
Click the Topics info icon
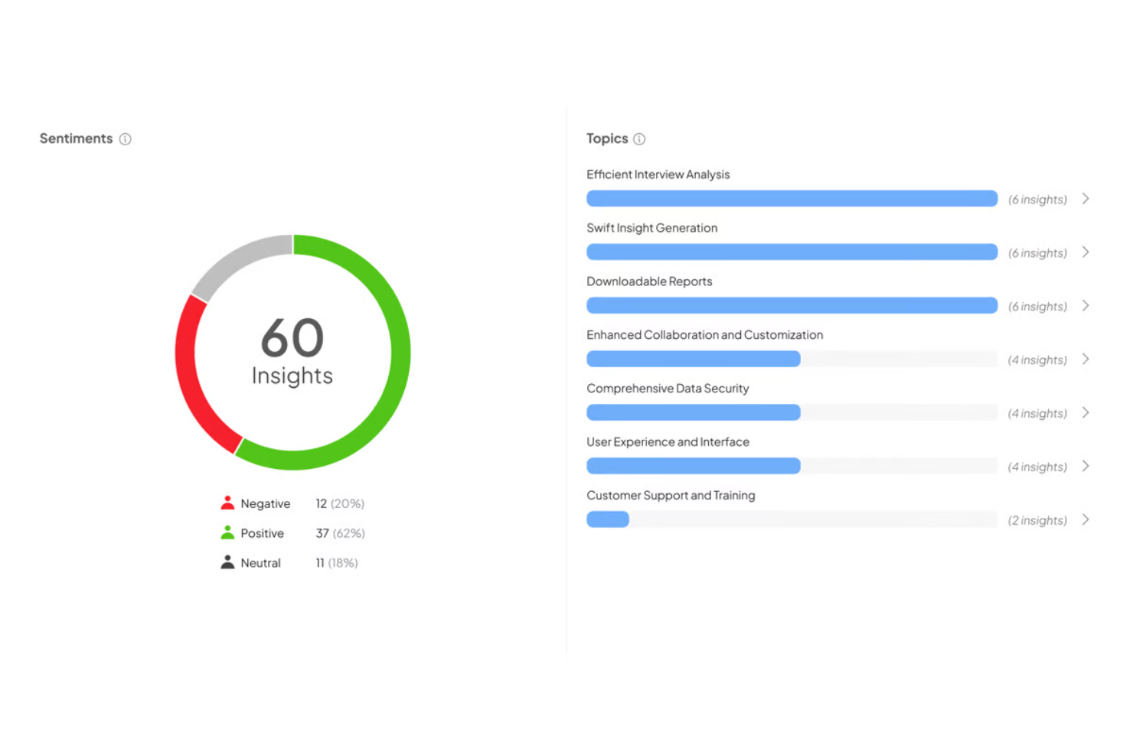(x=639, y=138)
